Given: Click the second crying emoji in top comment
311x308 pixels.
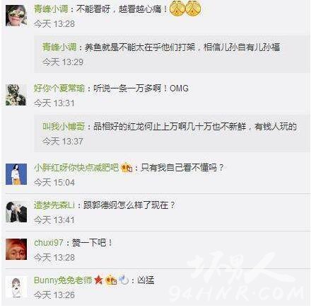Looking at the screenshot, I should [x=193, y=8].
